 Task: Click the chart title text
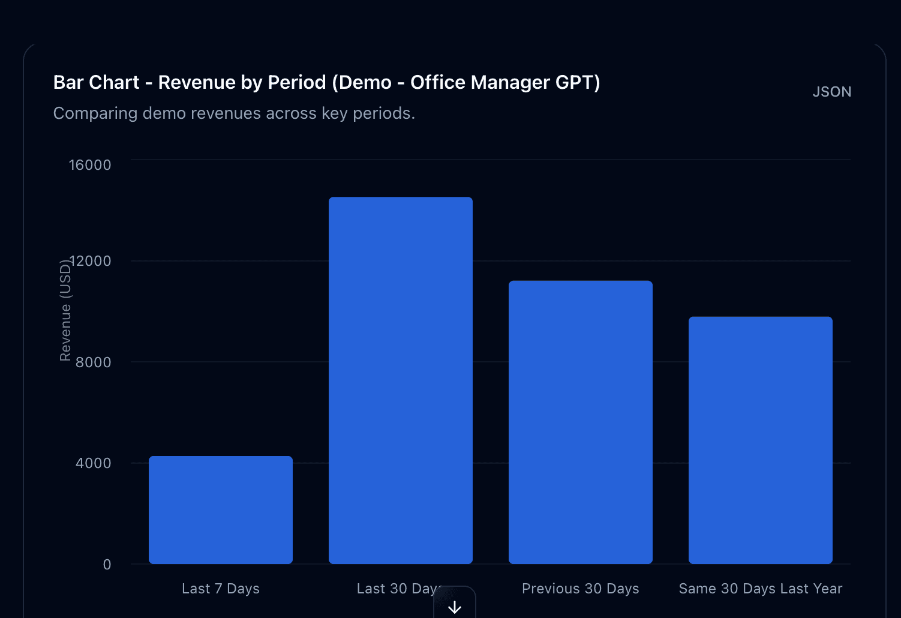click(x=326, y=82)
